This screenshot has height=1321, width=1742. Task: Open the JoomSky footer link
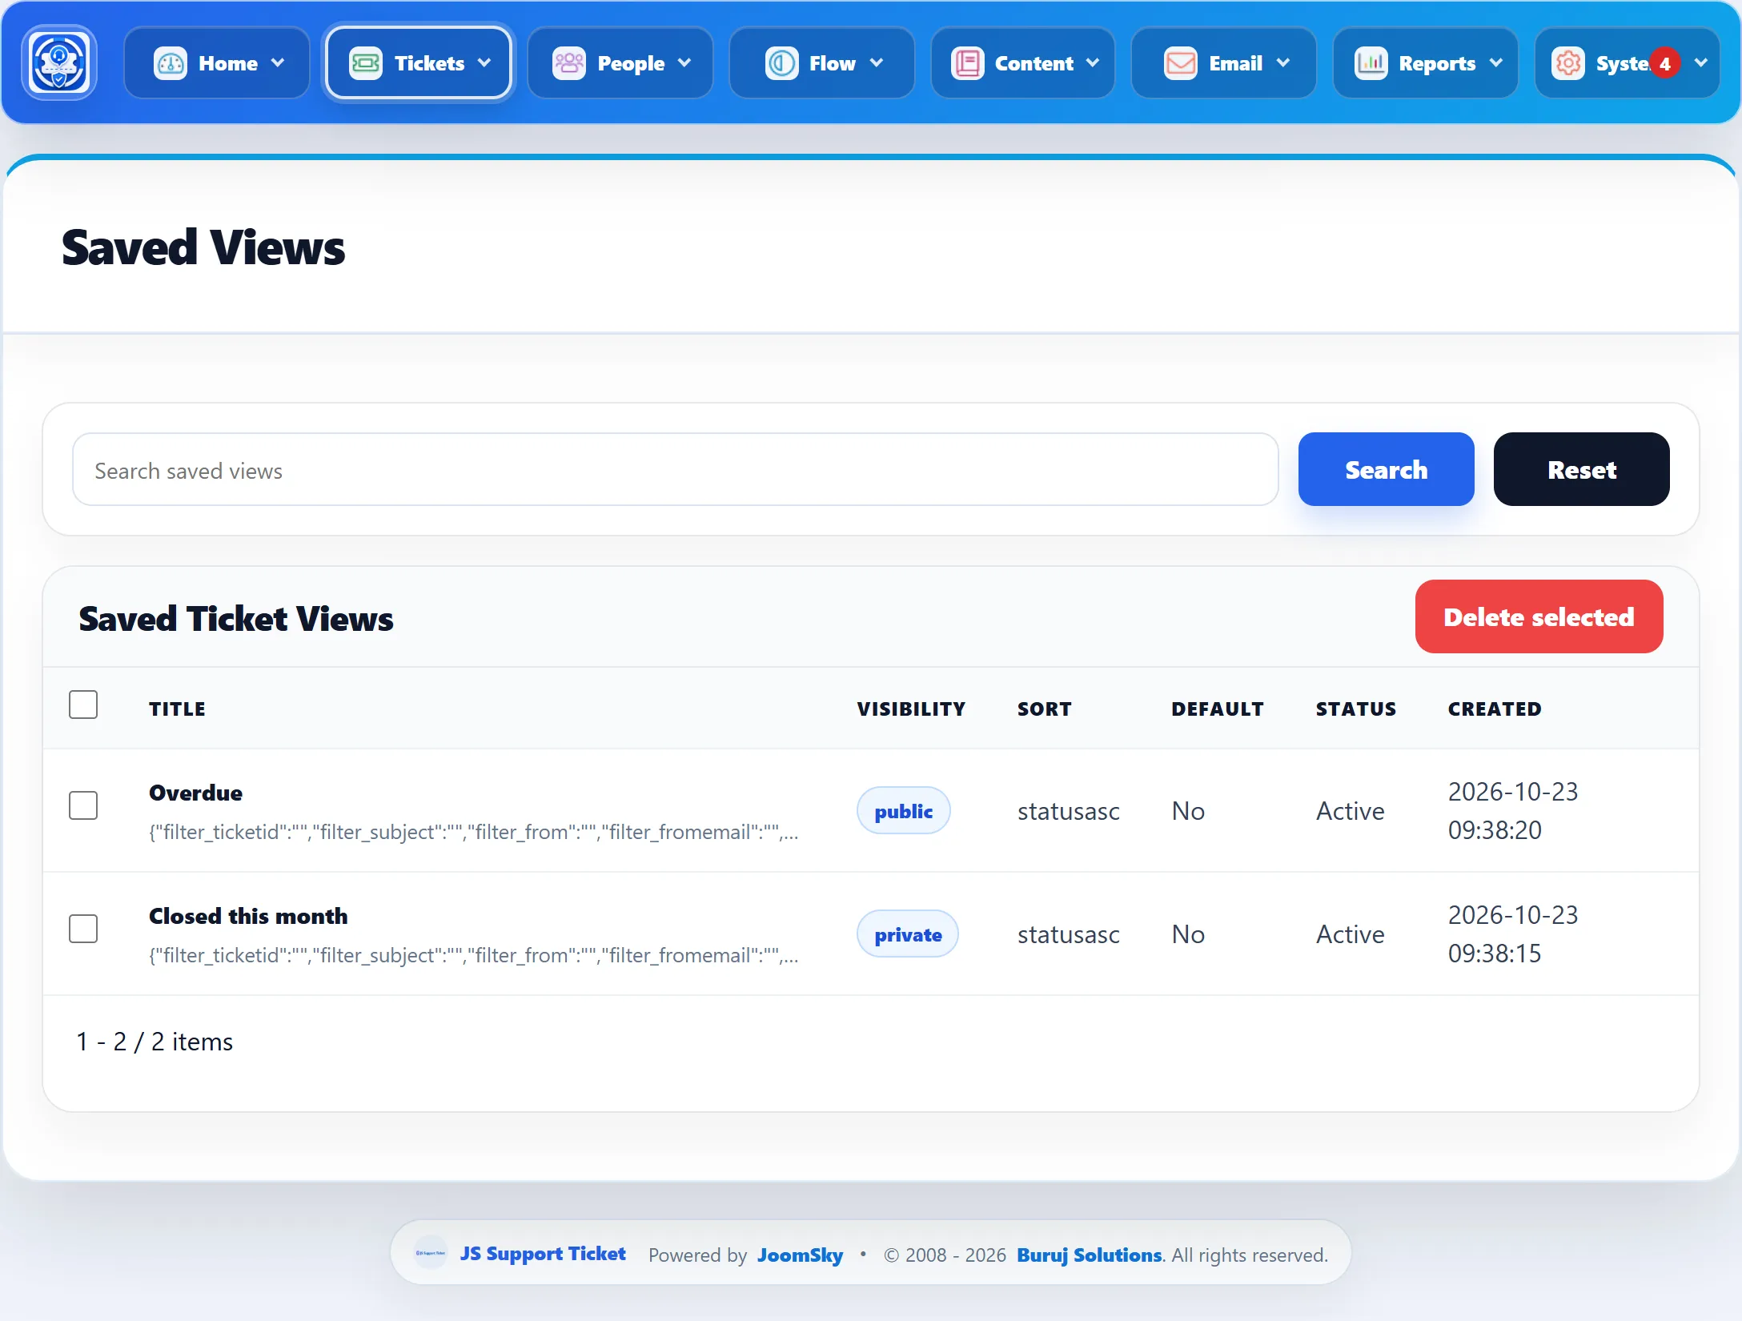coord(800,1255)
